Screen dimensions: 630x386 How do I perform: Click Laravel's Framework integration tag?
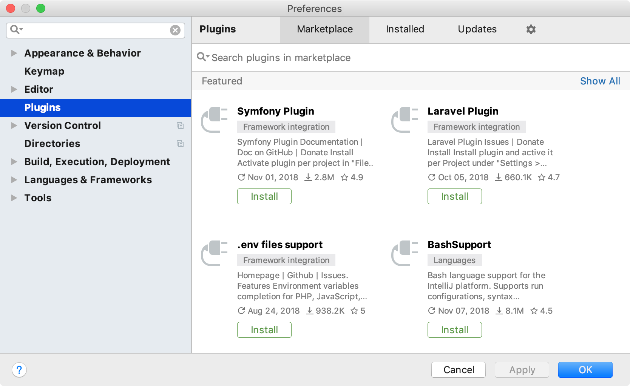477,127
